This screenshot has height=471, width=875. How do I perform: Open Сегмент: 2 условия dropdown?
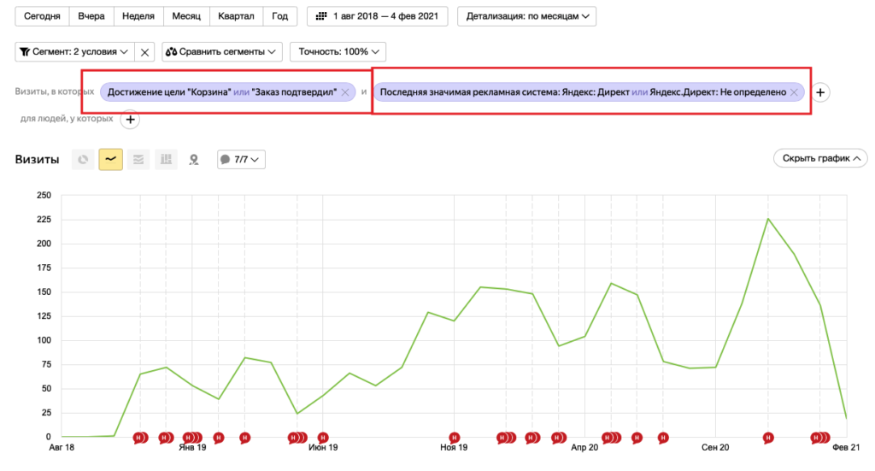[75, 52]
